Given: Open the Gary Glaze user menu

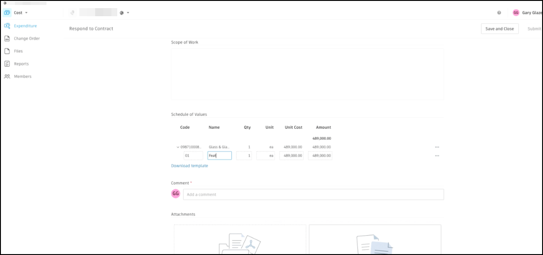Looking at the screenshot, I should pyautogui.click(x=532, y=13).
